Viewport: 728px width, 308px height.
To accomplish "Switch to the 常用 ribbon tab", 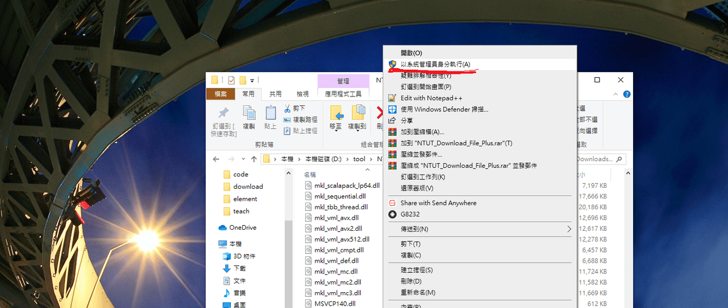I will [249, 94].
